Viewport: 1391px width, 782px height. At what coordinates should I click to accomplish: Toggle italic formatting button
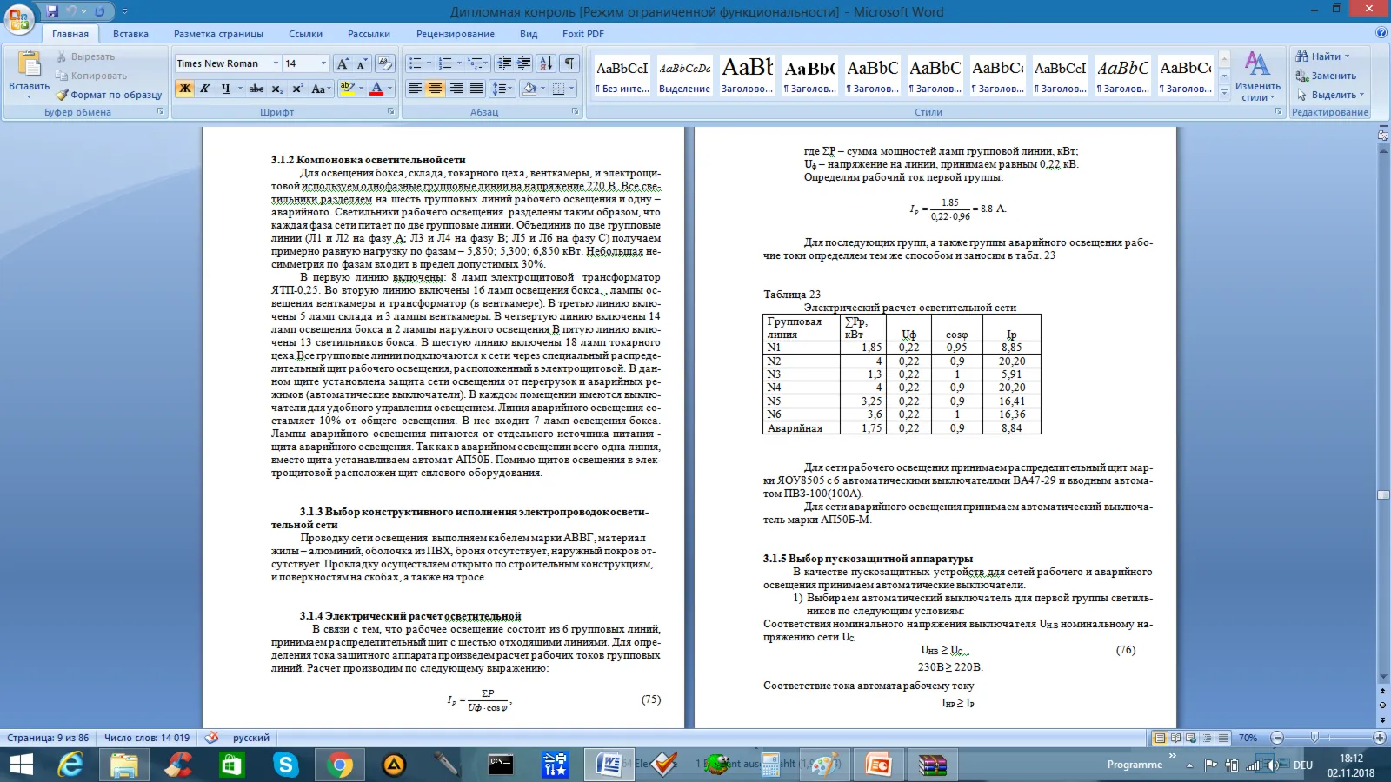[x=205, y=89]
